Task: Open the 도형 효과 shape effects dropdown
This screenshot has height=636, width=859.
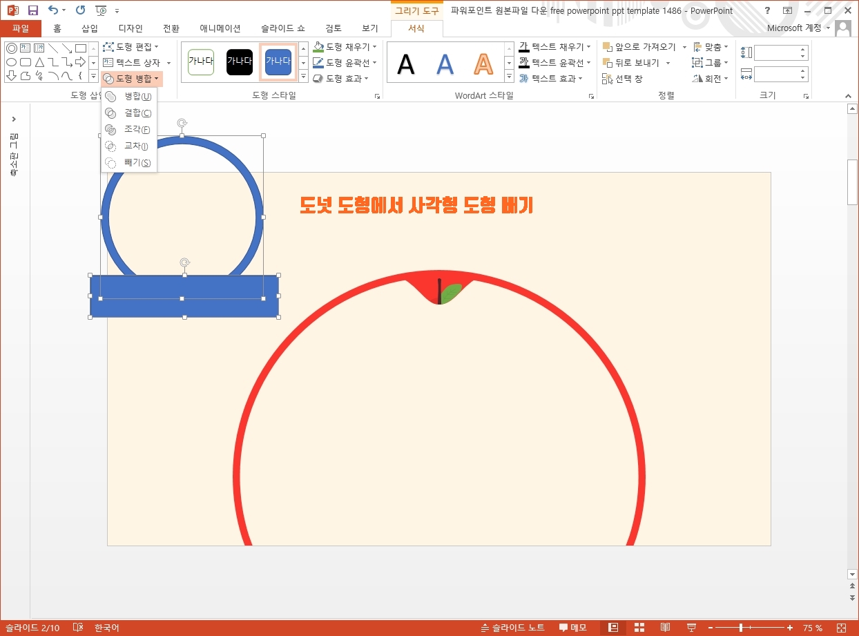Action: coord(342,79)
